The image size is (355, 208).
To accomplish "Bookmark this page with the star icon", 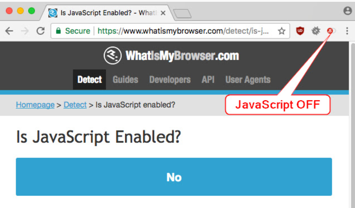I will point(282,31).
